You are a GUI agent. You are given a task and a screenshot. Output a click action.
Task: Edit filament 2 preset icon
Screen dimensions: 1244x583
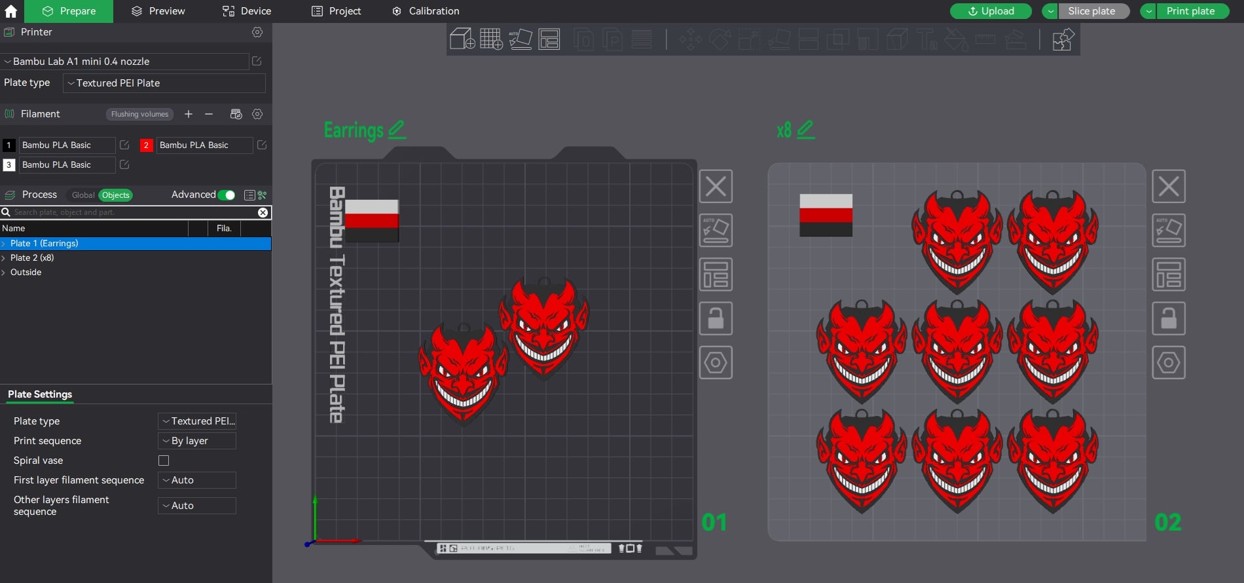262,145
